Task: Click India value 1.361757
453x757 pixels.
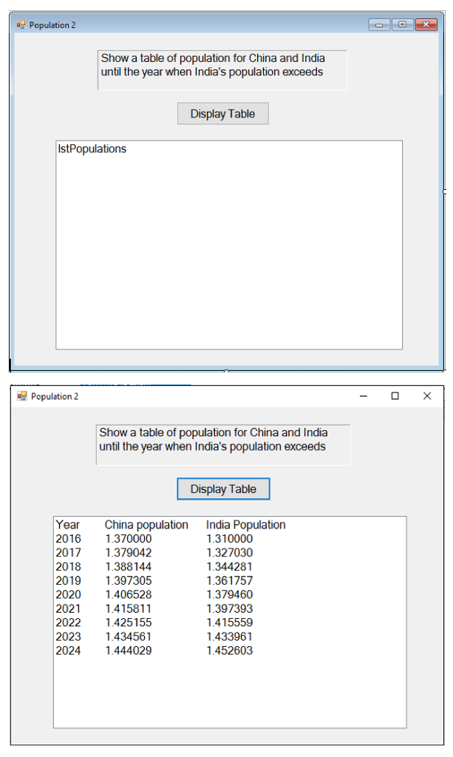Action: (230, 581)
